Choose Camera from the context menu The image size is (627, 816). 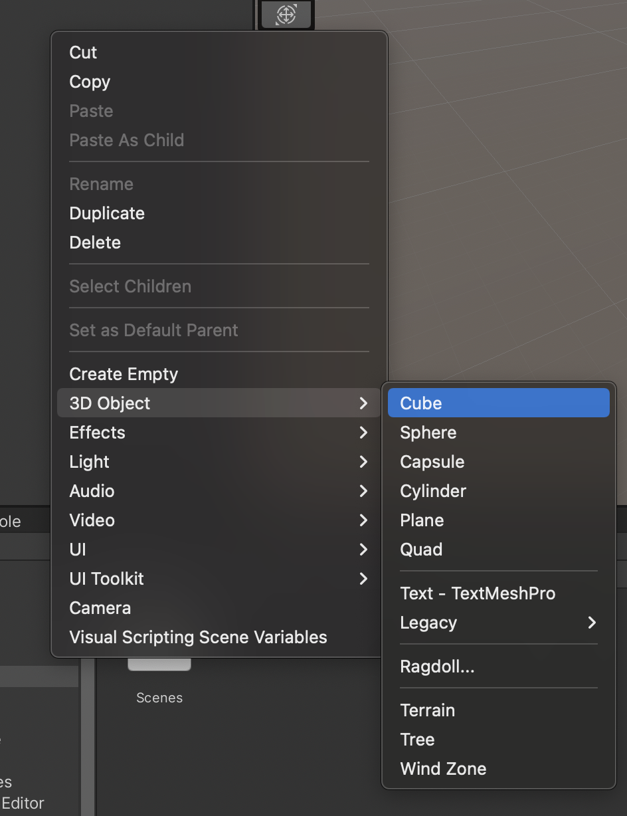100,608
